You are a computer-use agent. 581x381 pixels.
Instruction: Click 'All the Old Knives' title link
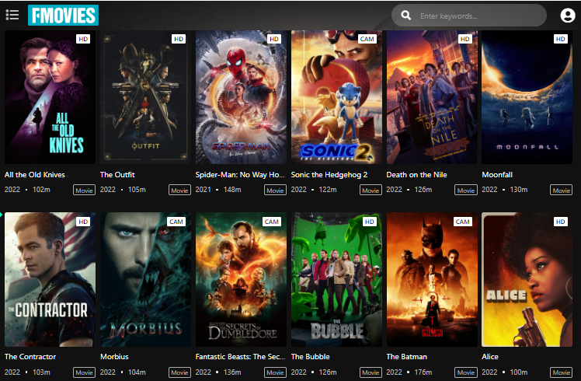(x=34, y=175)
